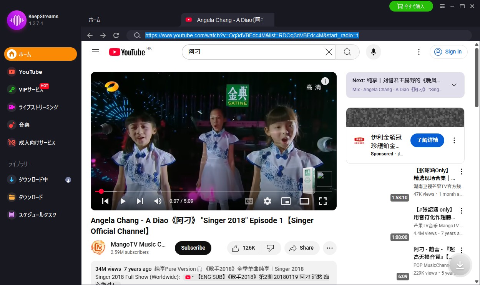
Task: Open 音楽 in the sidebar
Action: pos(40,125)
